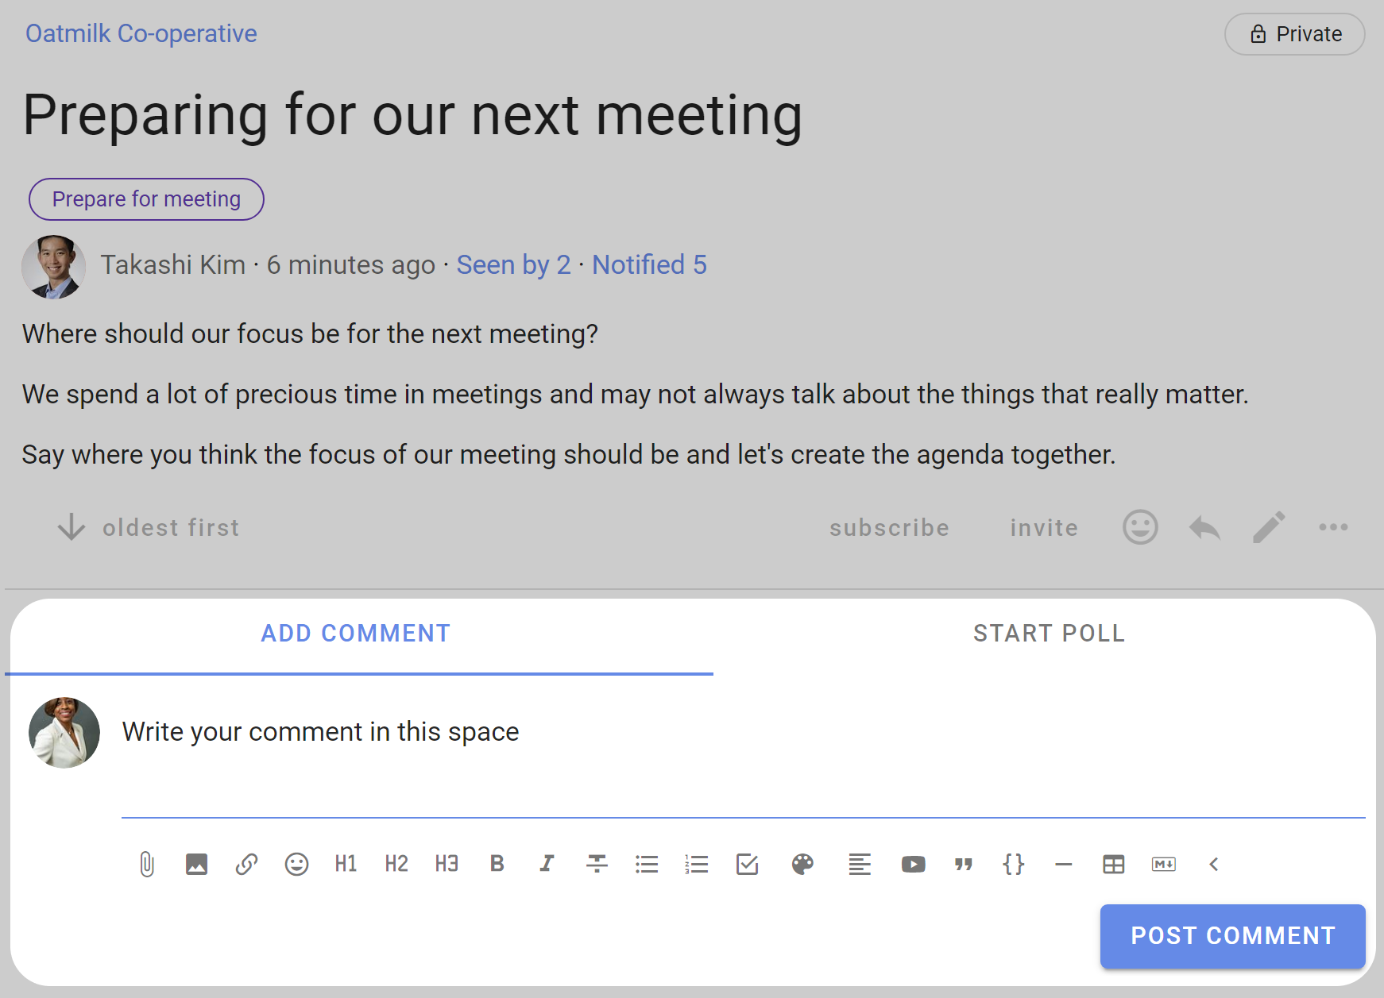The width and height of the screenshot is (1384, 998).
Task: Add a blockquote to the comment
Action: click(964, 864)
